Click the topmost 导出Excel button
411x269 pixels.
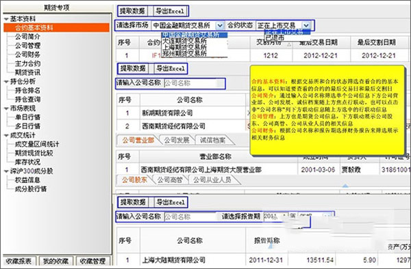tap(170, 11)
